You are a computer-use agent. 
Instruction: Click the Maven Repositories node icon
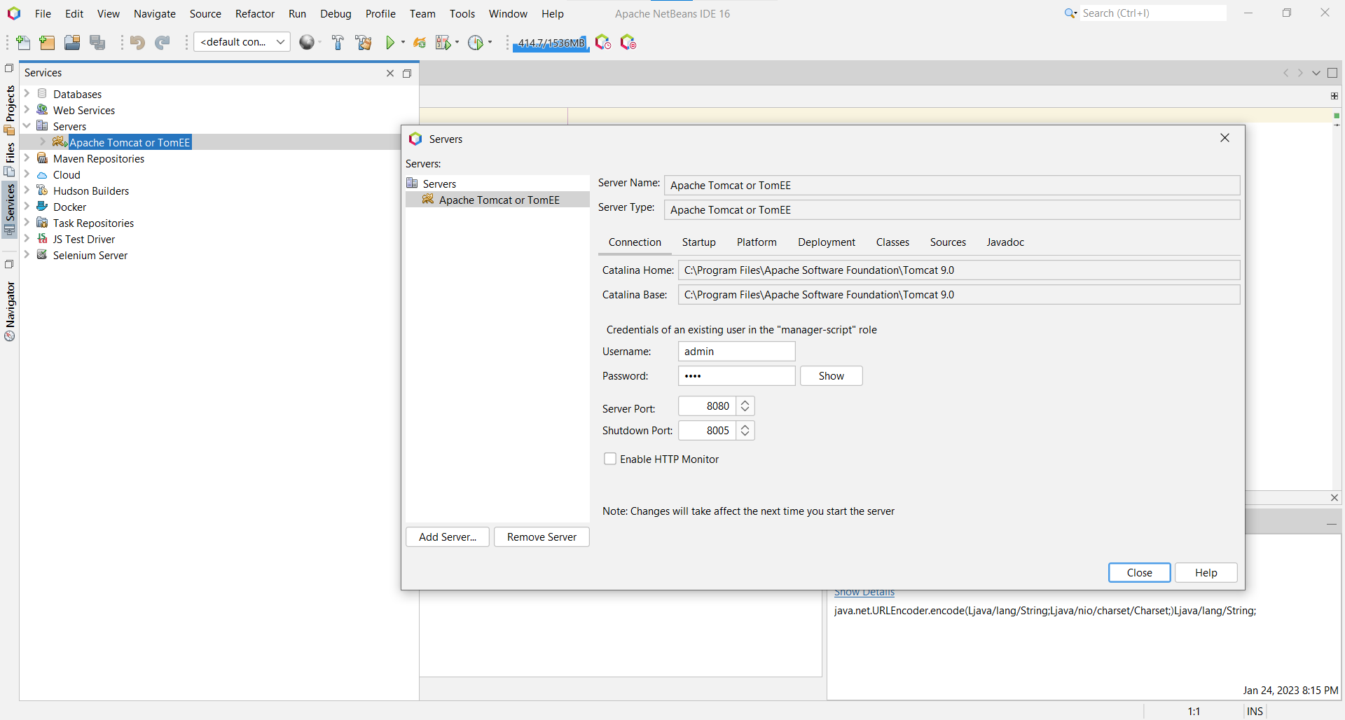(42, 158)
